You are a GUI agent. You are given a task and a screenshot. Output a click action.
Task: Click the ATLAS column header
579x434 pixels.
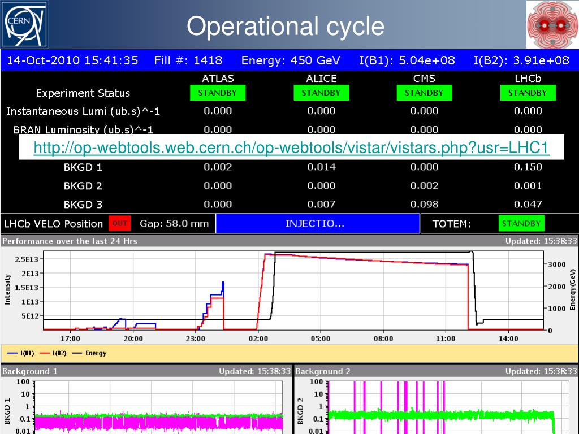tap(218, 79)
